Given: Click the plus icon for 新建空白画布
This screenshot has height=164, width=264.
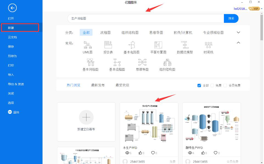Looking at the screenshot, I should click(x=86, y=117).
